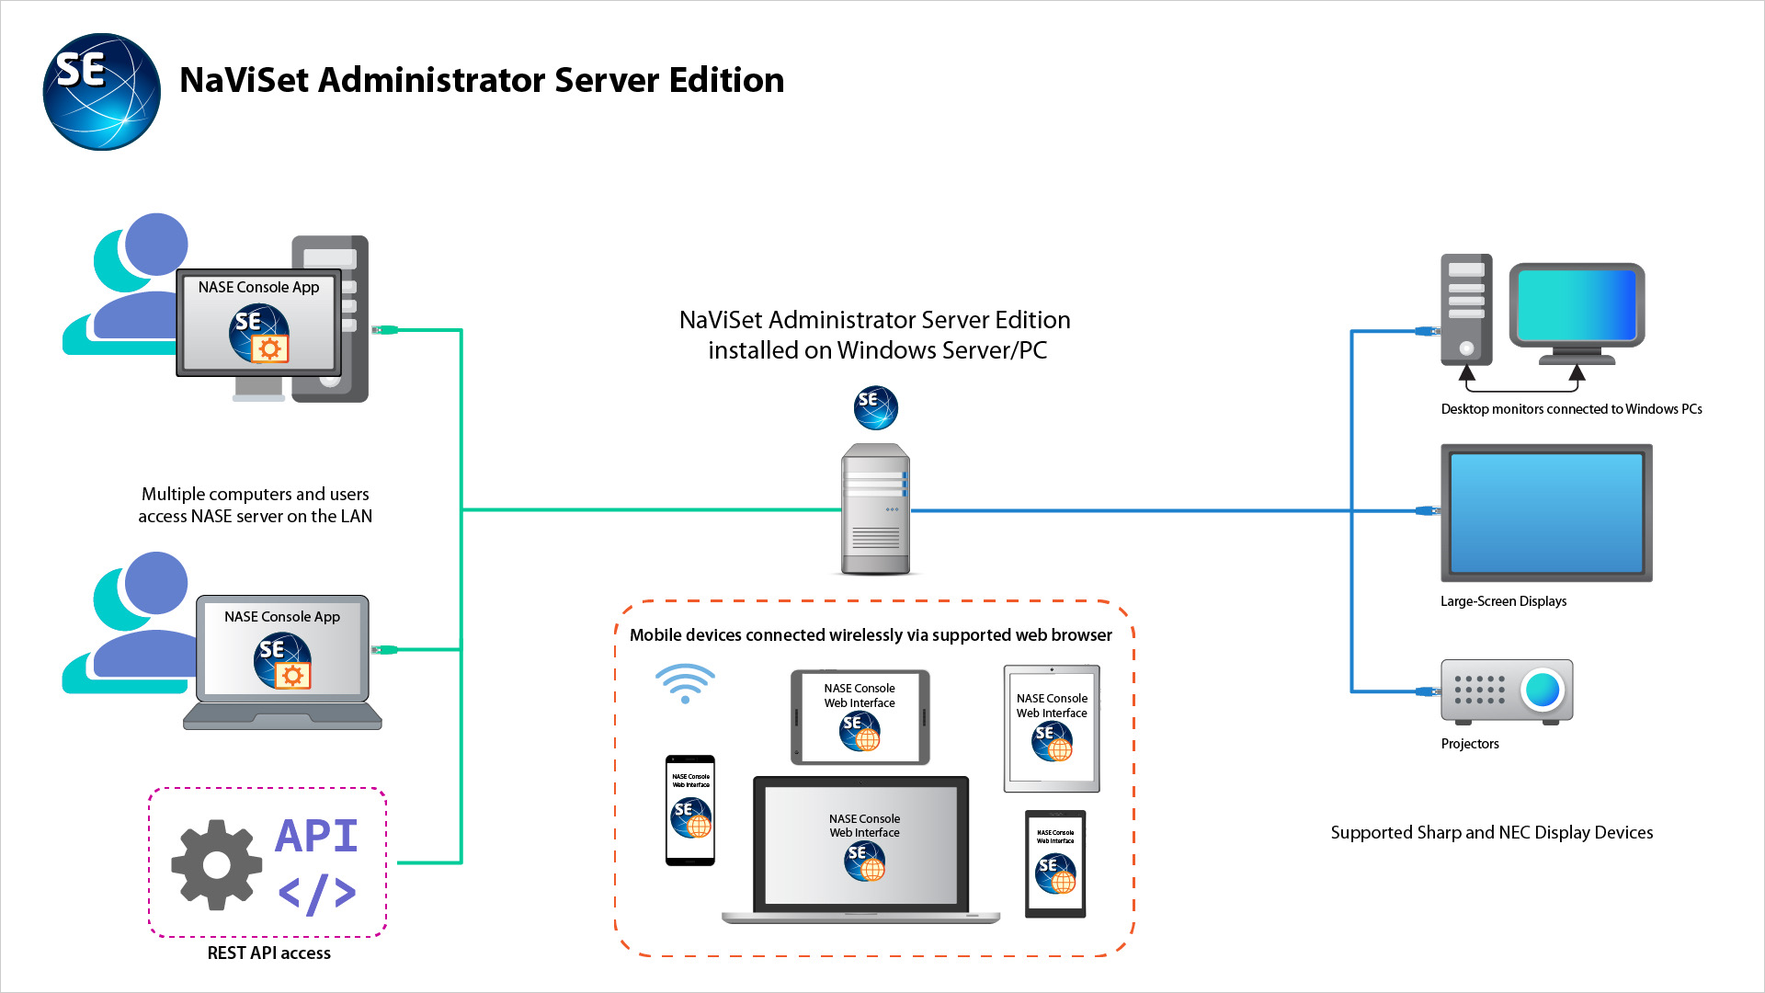Click the SE gear icon on laptop screen

pos(283,661)
